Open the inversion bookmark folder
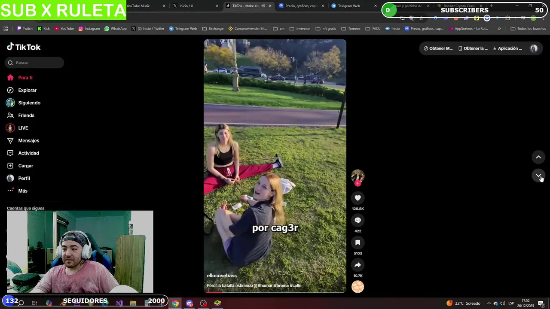 pos(300,29)
